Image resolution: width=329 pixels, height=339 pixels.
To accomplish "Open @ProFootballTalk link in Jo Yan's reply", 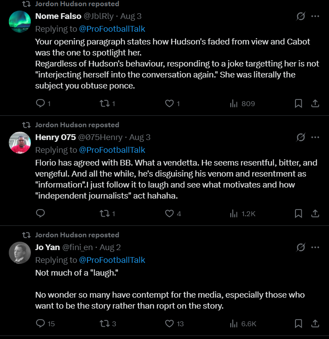I will 112,260.
